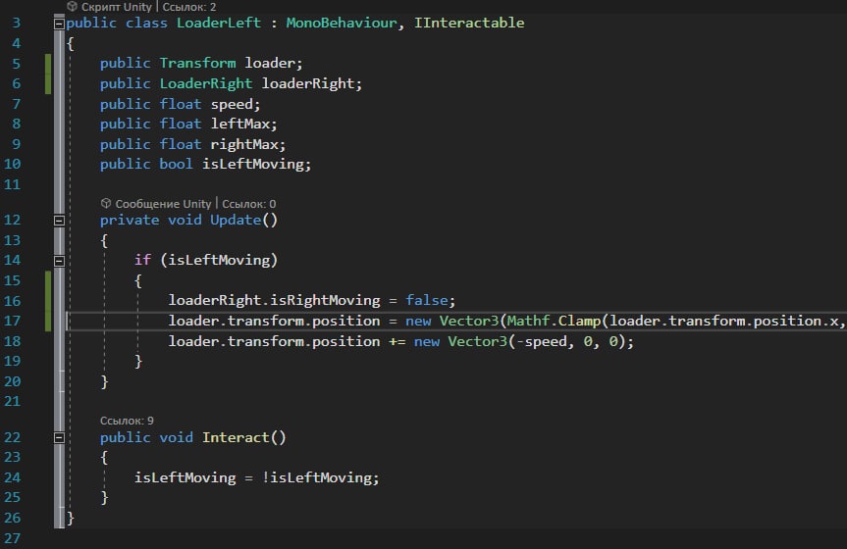This screenshot has height=549, width=847.
Task: Open the 'Скрипт Unity' CodeLens label
Action: pyautogui.click(x=116, y=7)
